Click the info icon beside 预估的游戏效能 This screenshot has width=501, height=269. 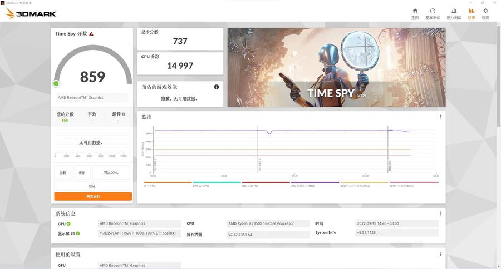click(x=217, y=87)
